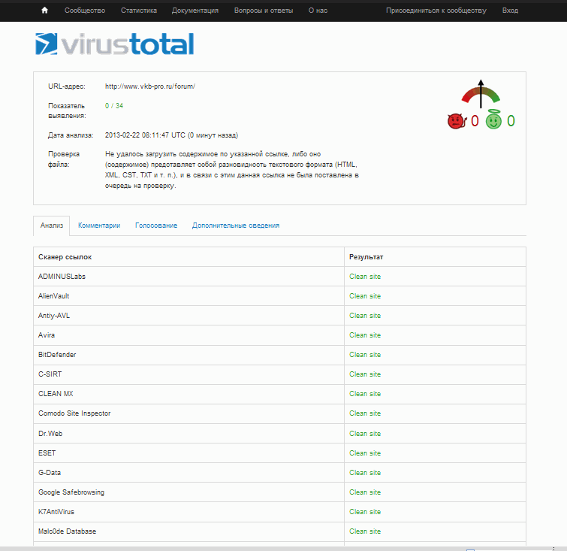Click the CLEAN MX scanner name

(56, 394)
